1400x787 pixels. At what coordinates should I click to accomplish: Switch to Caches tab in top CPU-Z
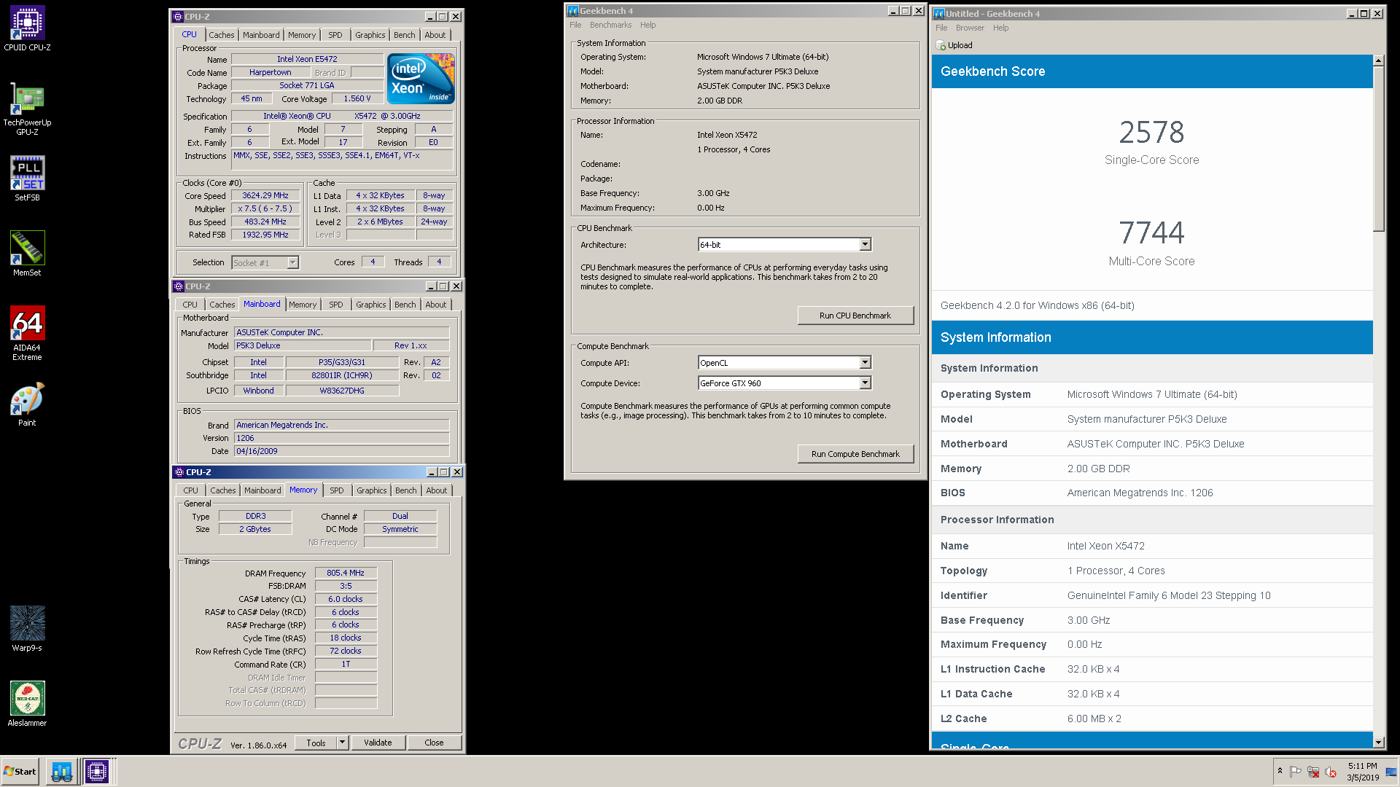tap(222, 35)
